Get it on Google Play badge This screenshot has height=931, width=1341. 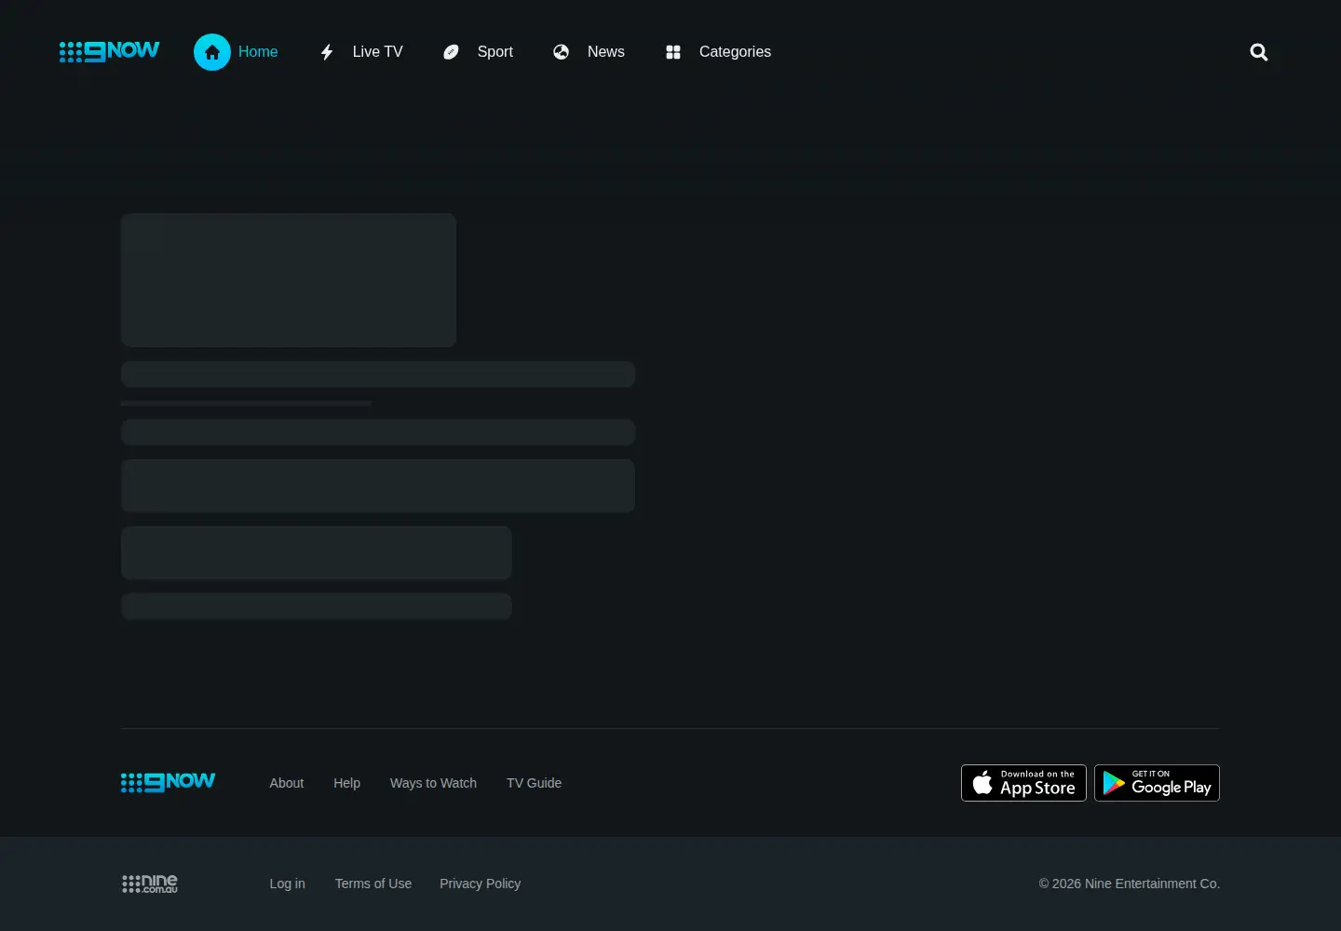(x=1158, y=783)
